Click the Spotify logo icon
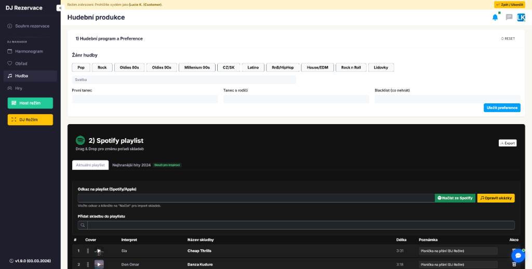 81,140
